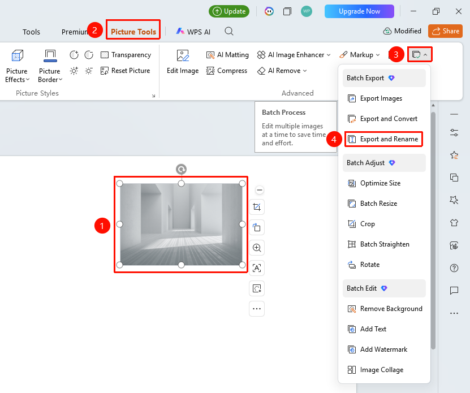470x393 pixels.
Task: Click the crop icon beside the picture
Action: pyautogui.click(x=257, y=207)
